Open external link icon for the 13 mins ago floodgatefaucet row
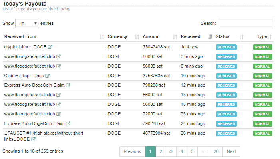280x159 pixels. point(58,95)
